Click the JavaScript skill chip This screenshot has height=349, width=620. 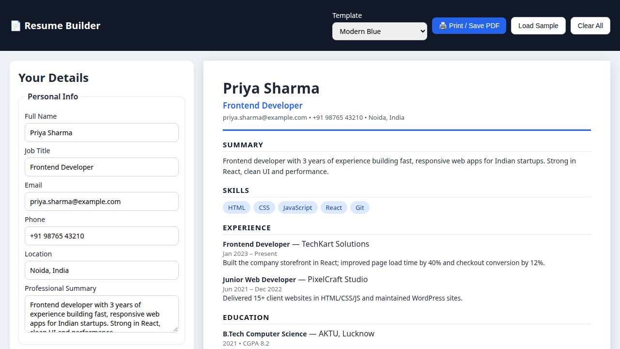tap(298, 207)
